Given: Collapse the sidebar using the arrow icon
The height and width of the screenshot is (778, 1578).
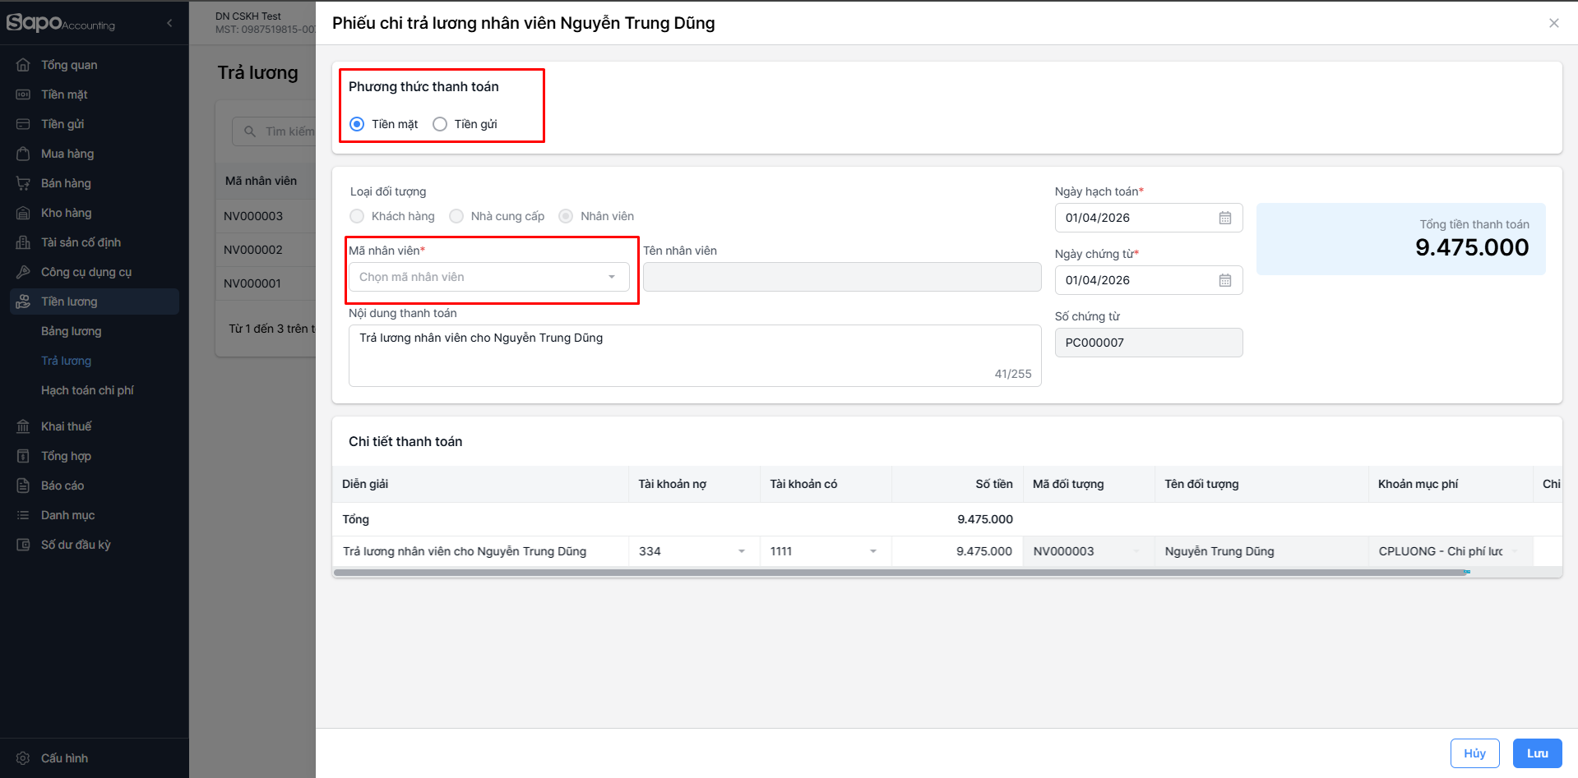Looking at the screenshot, I should coord(169,23).
